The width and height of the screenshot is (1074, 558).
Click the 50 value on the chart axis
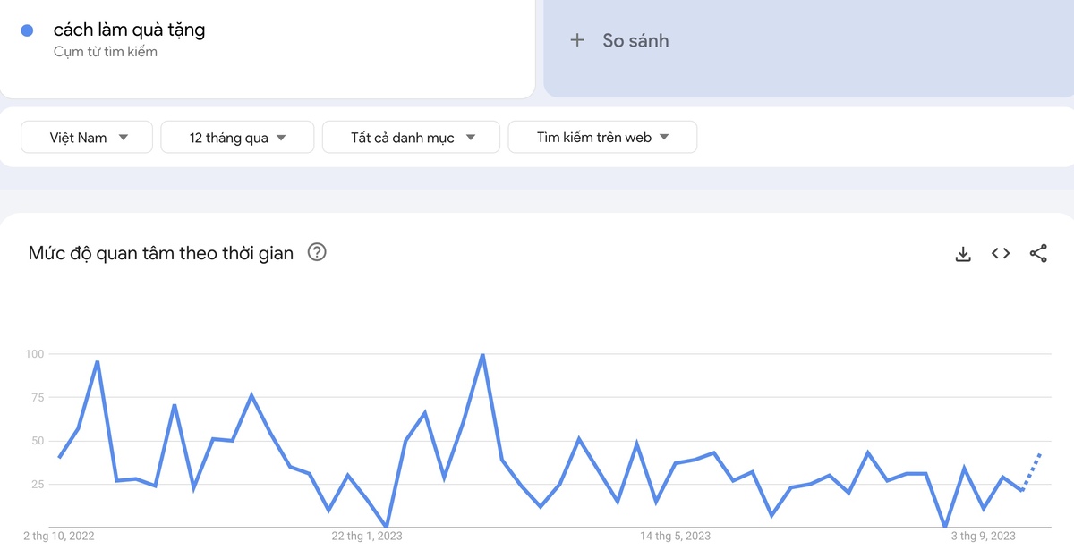point(37,442)
